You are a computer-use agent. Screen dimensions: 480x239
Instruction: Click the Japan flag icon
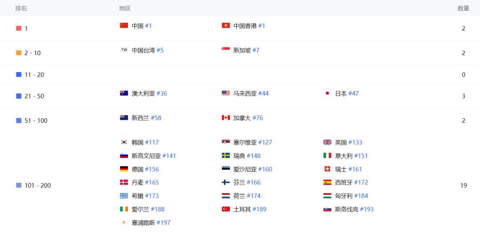pyautogui.click(x=328, y=93)
